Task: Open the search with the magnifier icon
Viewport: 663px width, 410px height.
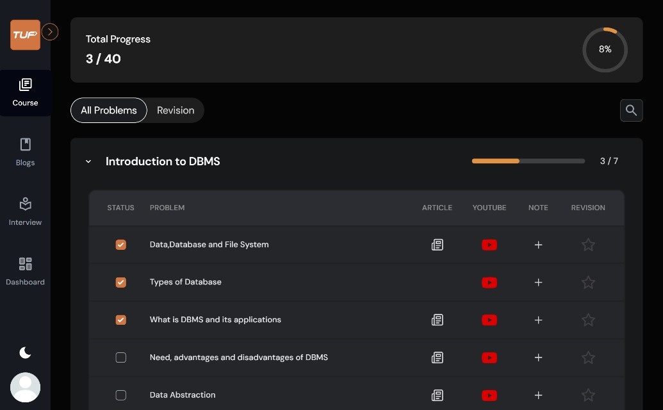Action: pyautogui.click(x=631, y=110)
